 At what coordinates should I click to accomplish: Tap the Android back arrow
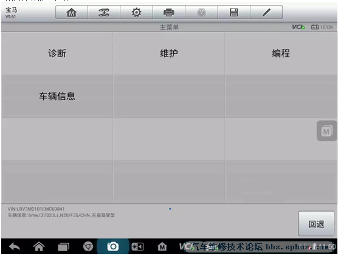coord(15,247)
